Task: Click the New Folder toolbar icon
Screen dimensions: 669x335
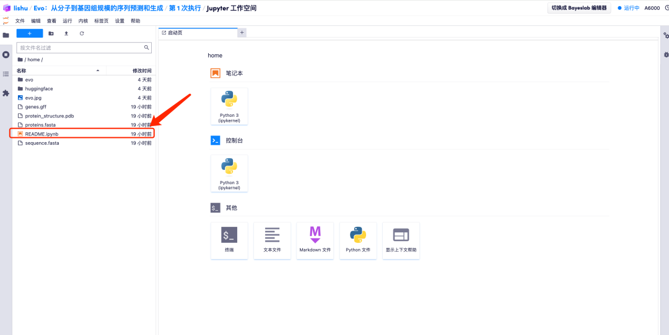Action: 51,33
